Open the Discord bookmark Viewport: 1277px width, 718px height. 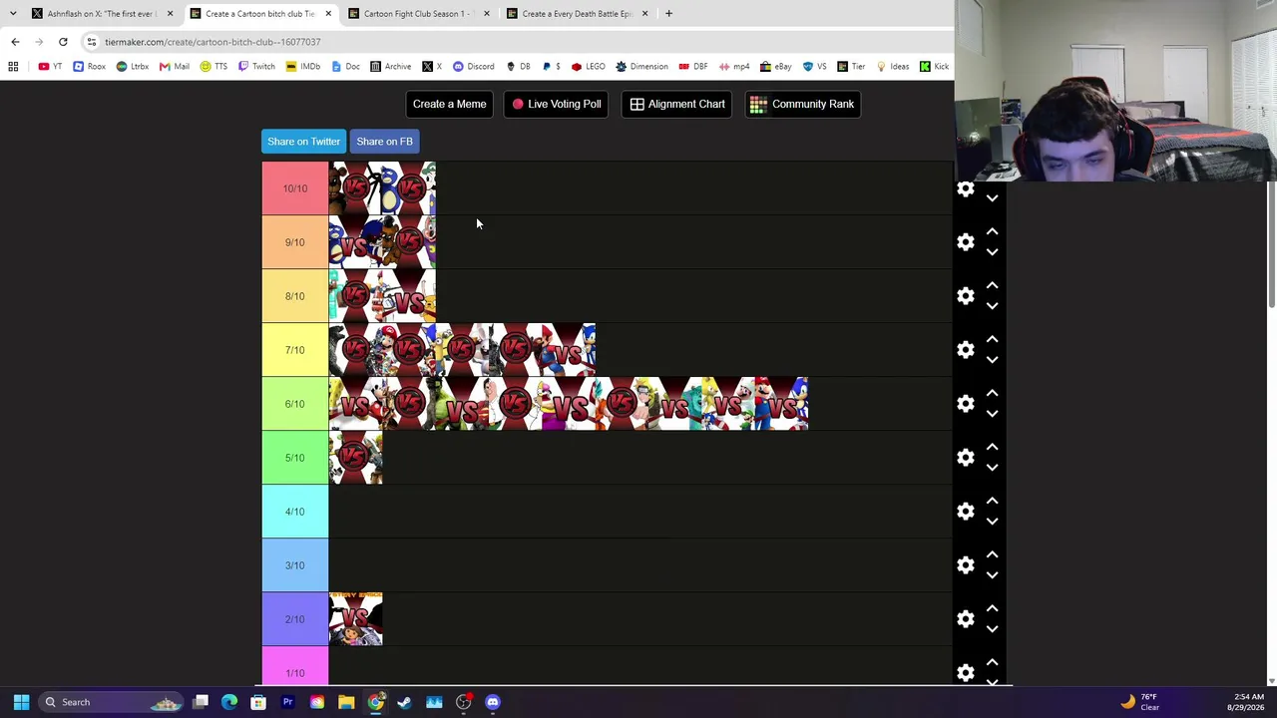[474, 67]
